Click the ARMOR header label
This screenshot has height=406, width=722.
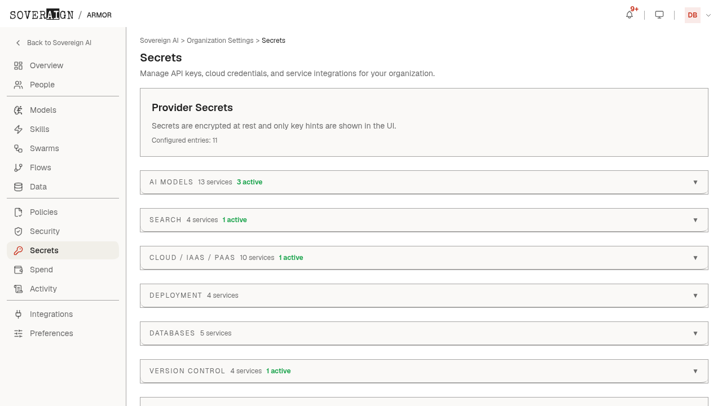99,15
